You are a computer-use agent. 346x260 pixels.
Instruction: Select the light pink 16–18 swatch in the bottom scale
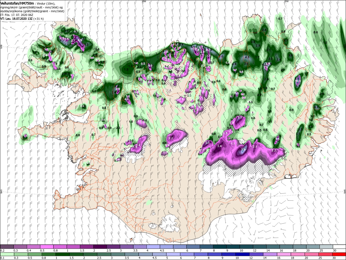coord(284,254)
